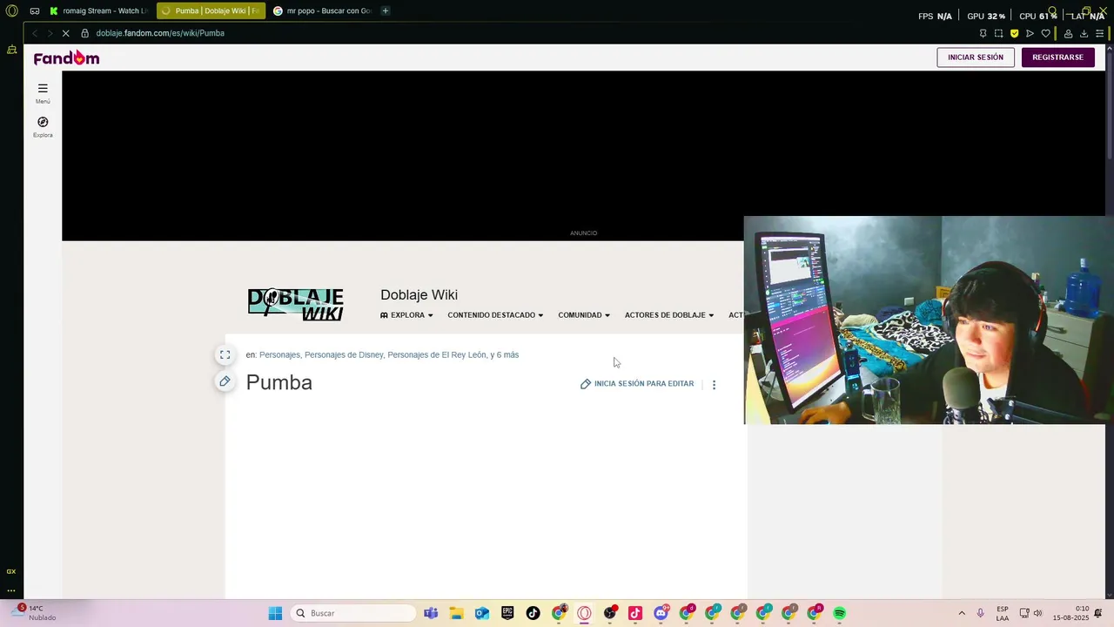Image resolution: width=1114 pixels, height=627 pixels.
Task: Click the sidebar icon below the back arrow
Action: click(11, 50)
